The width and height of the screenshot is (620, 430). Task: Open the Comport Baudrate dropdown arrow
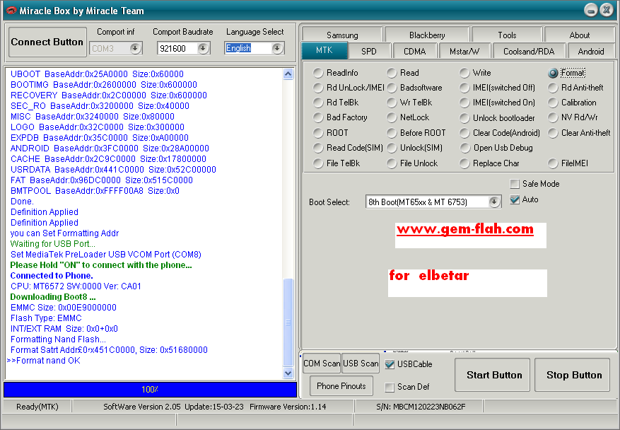203,48
